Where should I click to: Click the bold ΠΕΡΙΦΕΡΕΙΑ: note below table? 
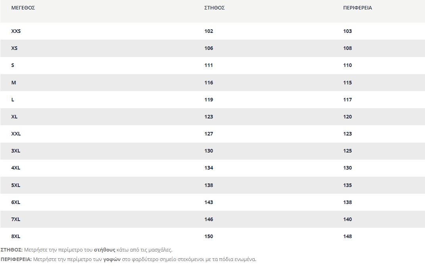pos(16,259)
